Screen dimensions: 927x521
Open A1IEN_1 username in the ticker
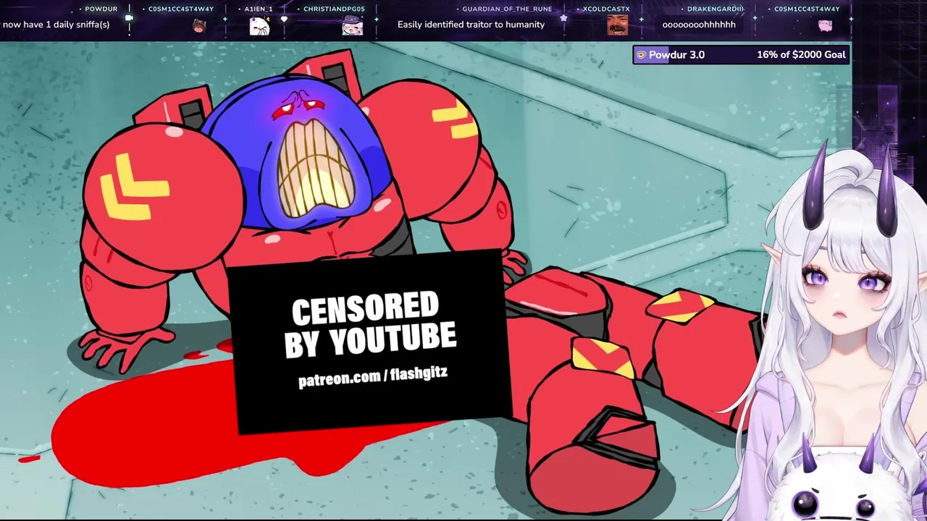(259, 9)
